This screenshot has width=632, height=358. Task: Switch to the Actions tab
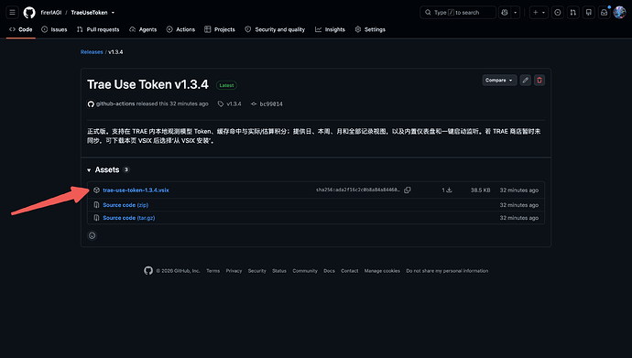[180, 29]
